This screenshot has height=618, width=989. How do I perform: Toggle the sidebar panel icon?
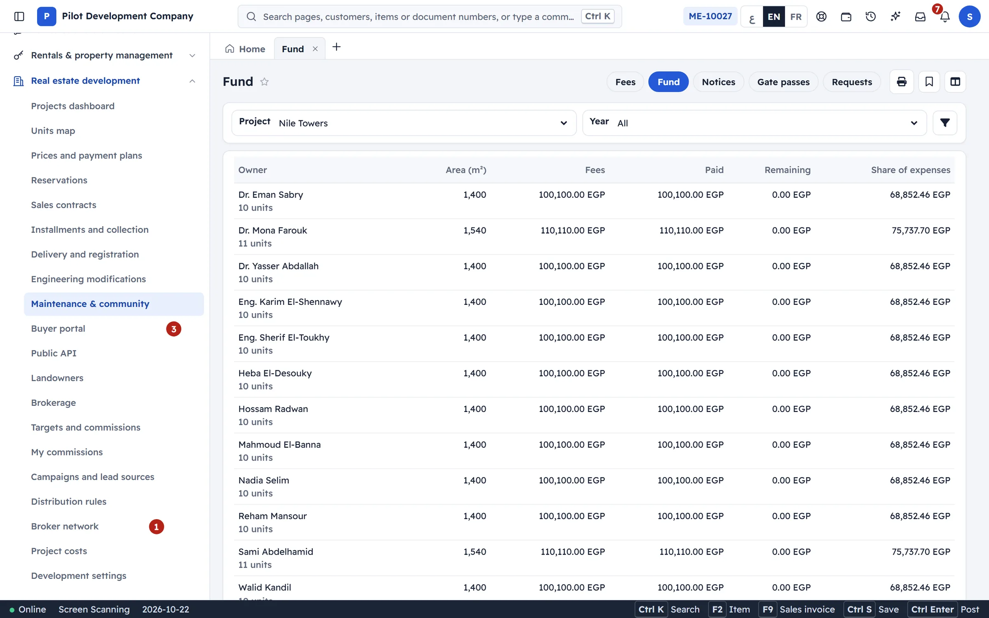(x=19, y=16)
